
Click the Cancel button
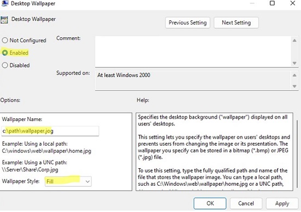pyautogui.click(x=246, y=203)
